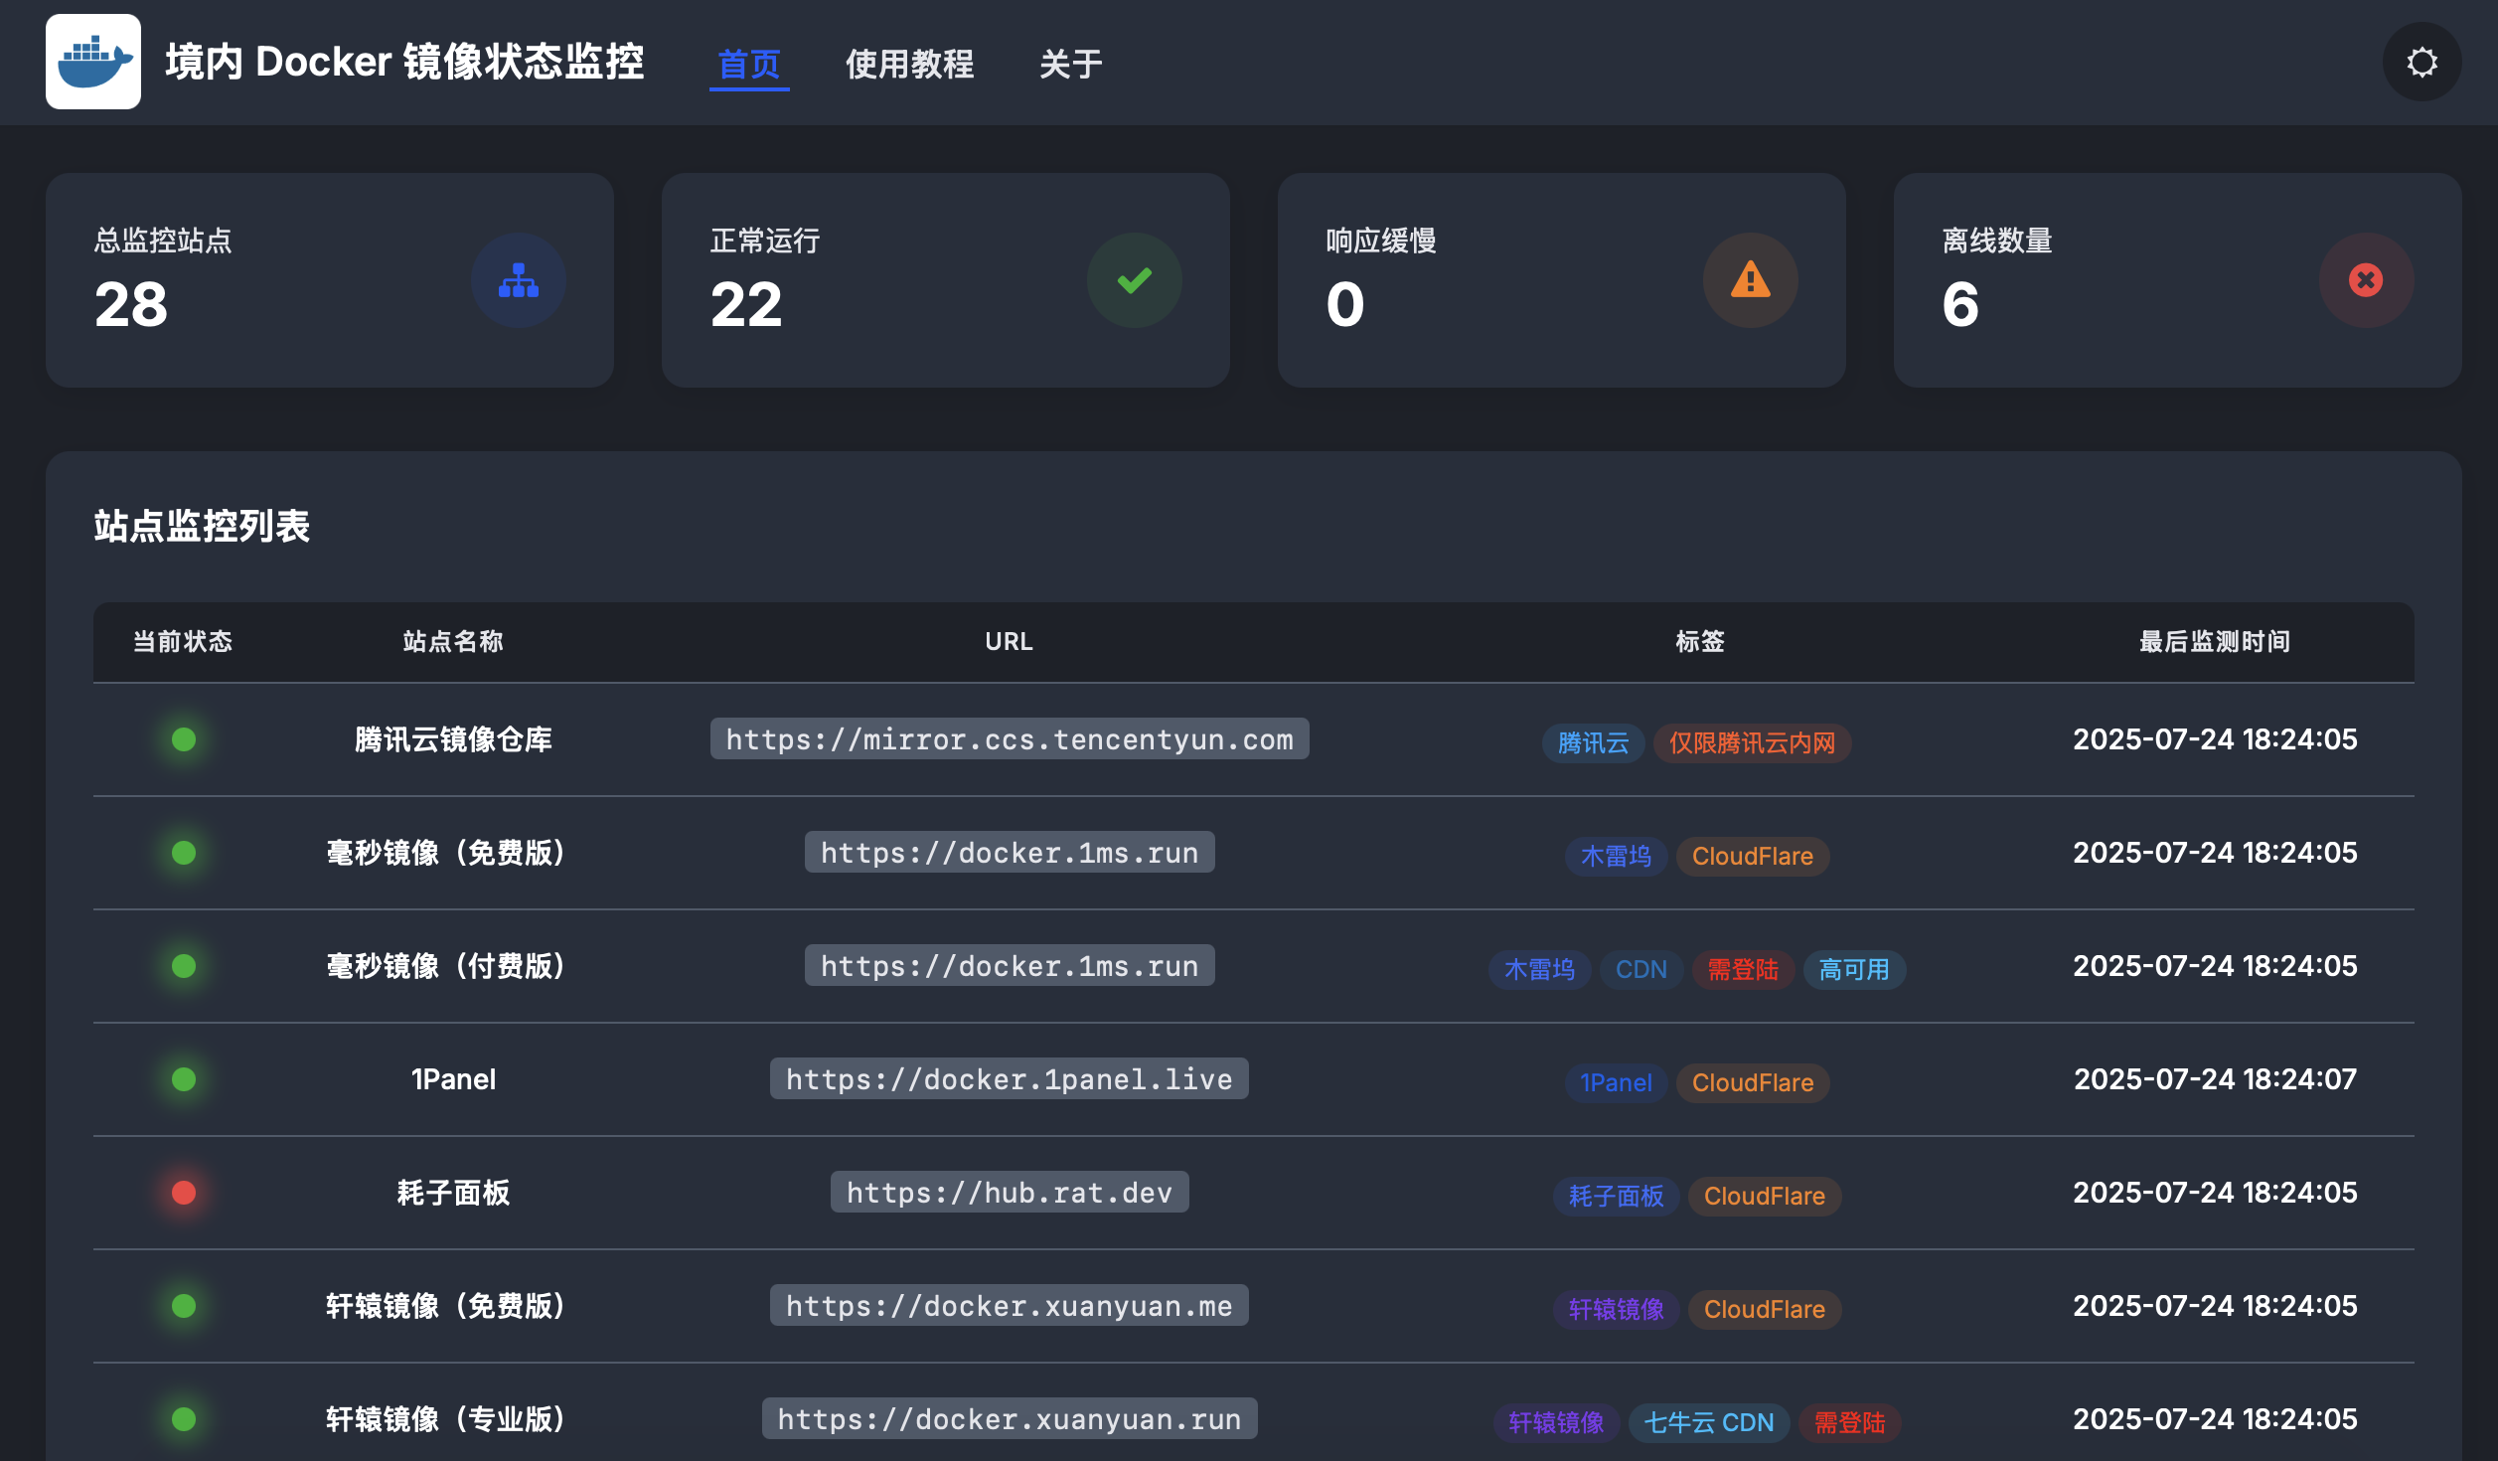2498x1461 pixels.
Task: Click green status dot for 腾讯云镜像仓库
Action: 184,739
